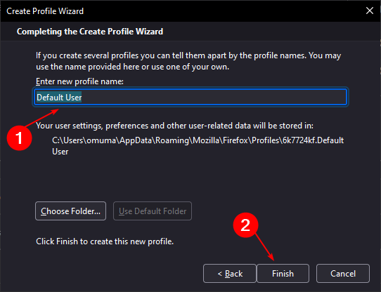The image size is (381, 292).
Task: Click the red arrow pointing at Finish
Action: point(265,247)
